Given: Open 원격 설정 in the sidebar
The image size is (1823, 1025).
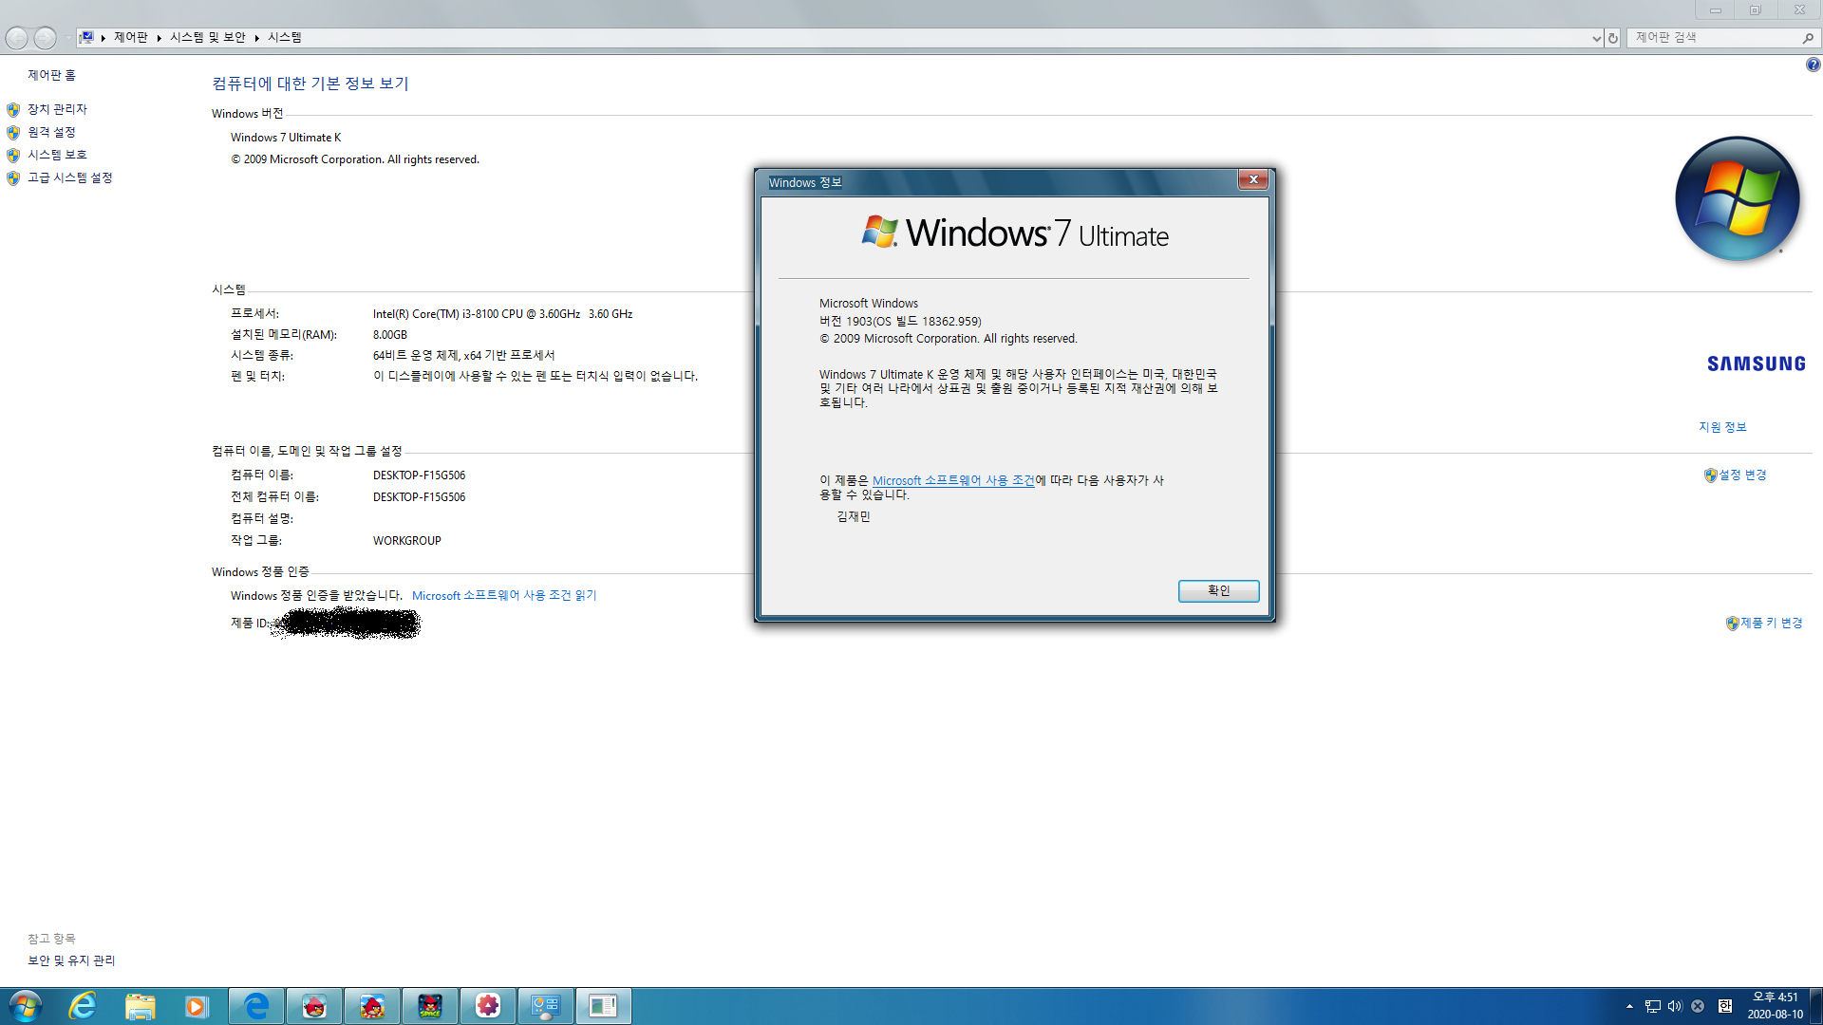Looking at the screenshot, I should tap(51, 132).
